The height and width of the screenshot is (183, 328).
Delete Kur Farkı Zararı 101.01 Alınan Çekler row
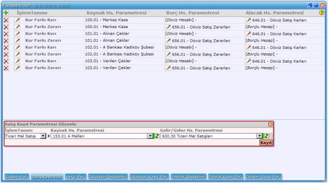point(6,41)
